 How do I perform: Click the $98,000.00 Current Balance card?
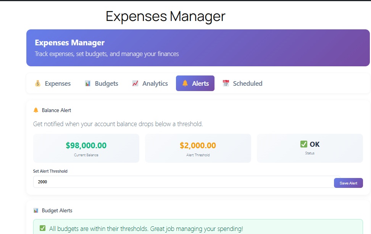[86, 148]
